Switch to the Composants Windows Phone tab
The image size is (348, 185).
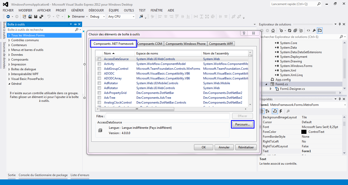[x=186, y=44]
